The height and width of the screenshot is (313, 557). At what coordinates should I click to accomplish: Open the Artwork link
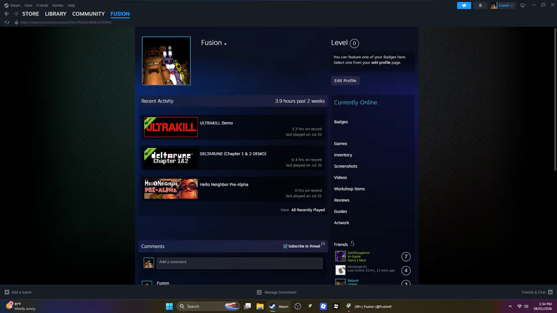342,223
